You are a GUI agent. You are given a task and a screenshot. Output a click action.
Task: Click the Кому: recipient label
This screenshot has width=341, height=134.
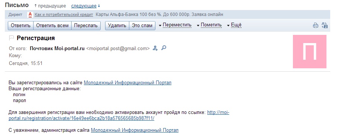coord(15,56)
